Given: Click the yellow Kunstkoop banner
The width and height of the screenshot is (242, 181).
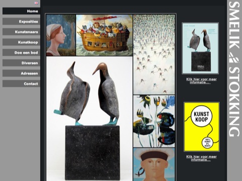Looking at the screenshot, I should click(202, 127).
